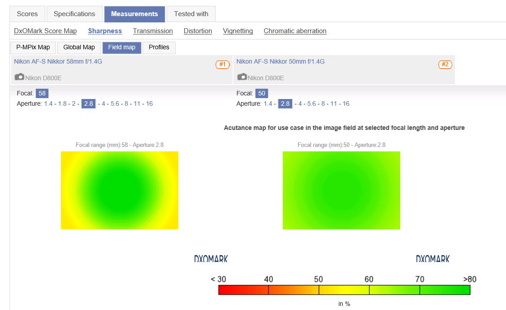Select focal length 58 for first lens
The height and width of the screenshot is (310, 506).
pos(42,93)
